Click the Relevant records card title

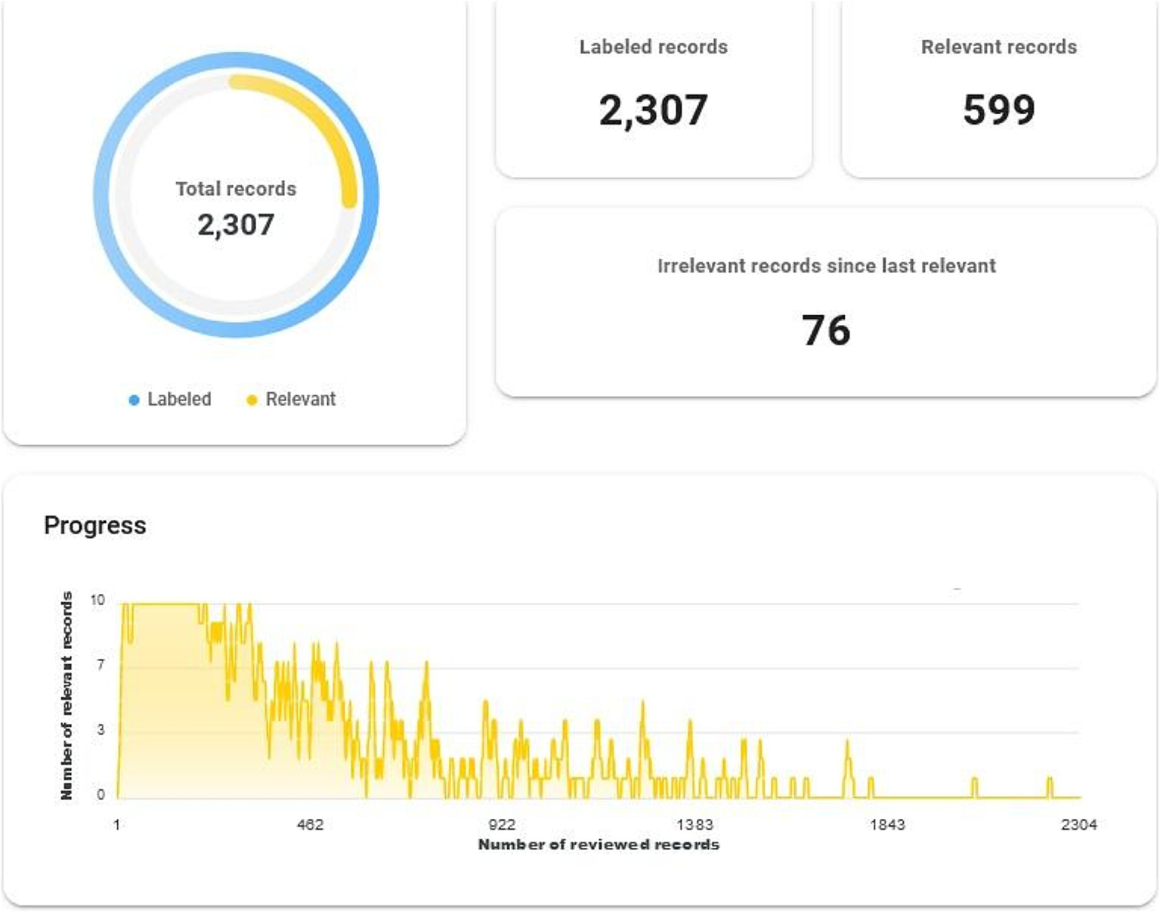998,47
